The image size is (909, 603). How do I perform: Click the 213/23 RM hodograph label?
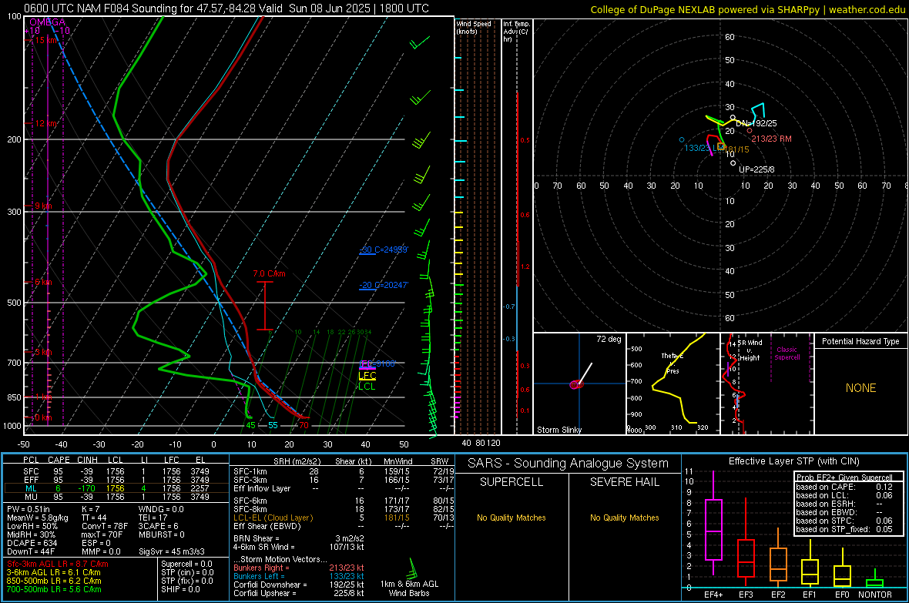[771, 139]
